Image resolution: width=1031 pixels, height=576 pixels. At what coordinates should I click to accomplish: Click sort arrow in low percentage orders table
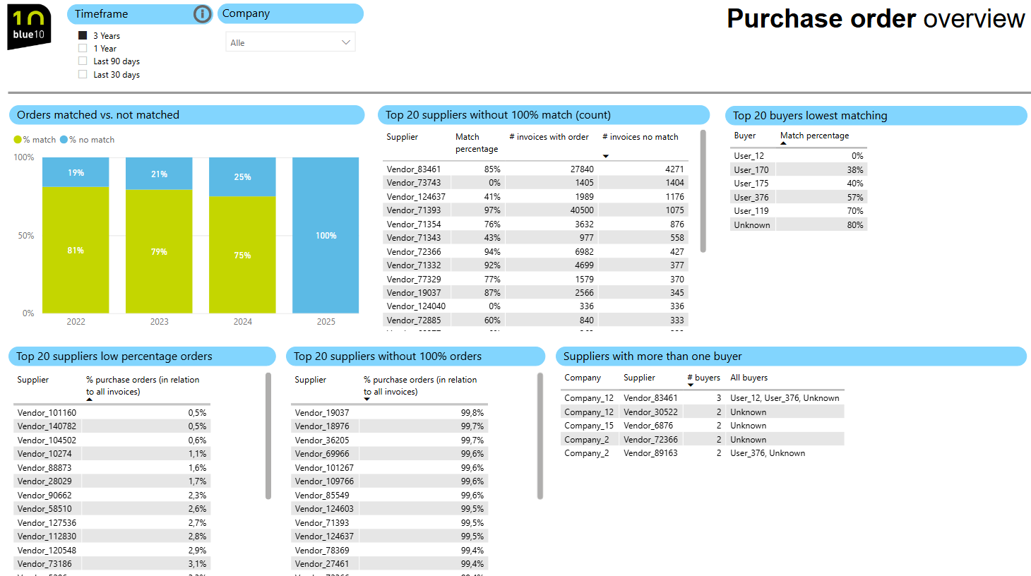(90, 400)
